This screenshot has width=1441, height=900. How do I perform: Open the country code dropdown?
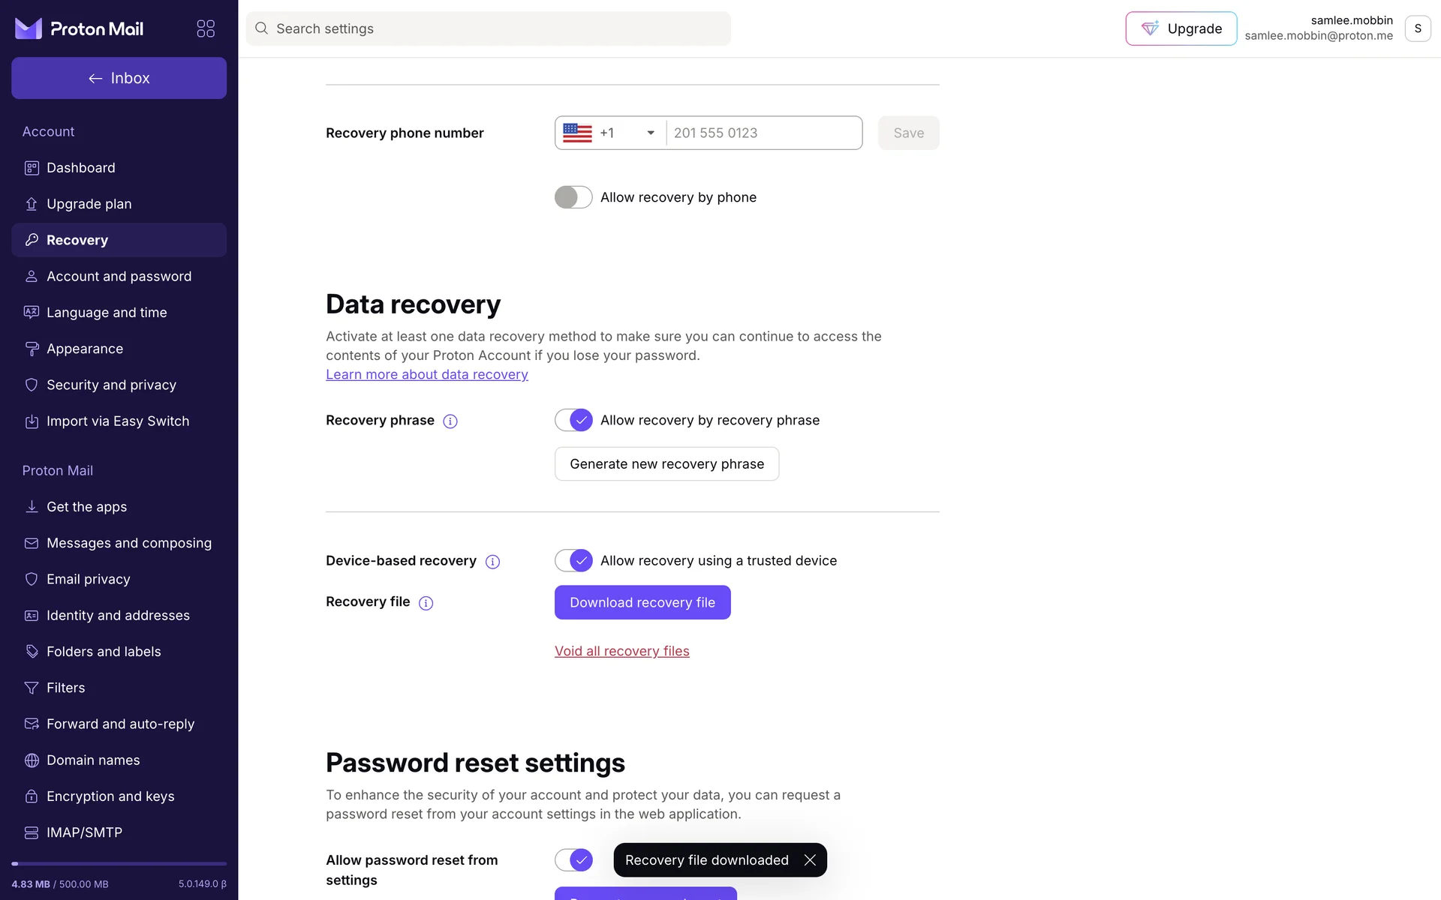[x=610, y=133]
